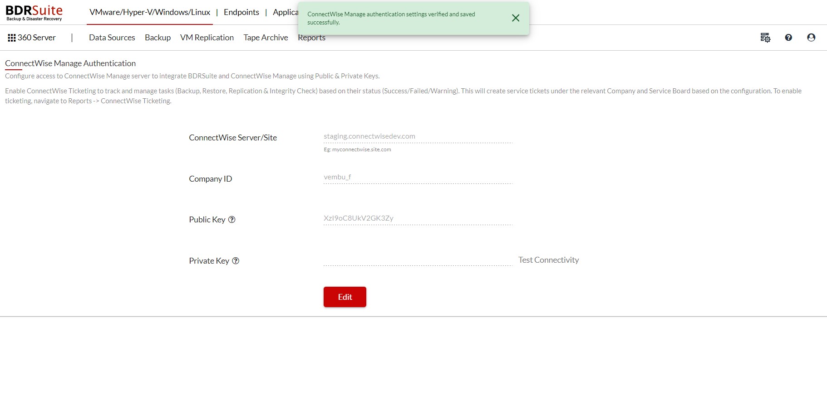Click the BDRSuite logo
Screen dimensions: 827x409
click(x=34, y=13)
